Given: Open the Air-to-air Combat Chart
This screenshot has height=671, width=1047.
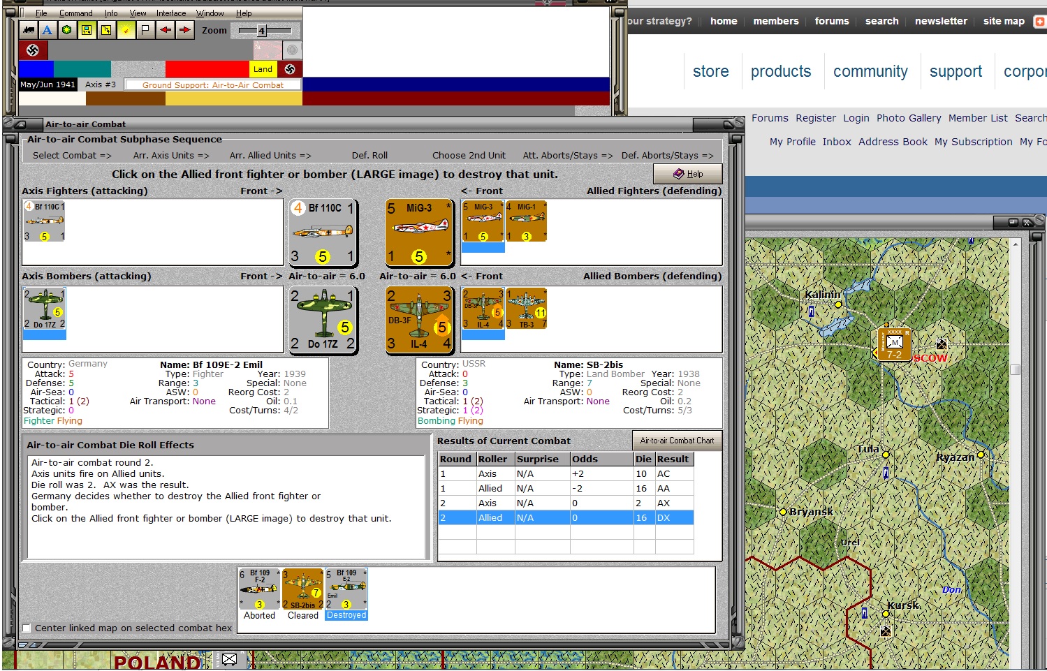Looking at the screenshot, I should click(x=677, y=440).
